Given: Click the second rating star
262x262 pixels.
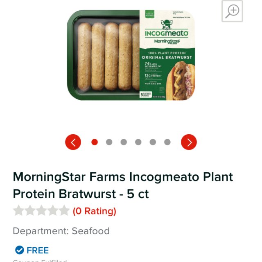Looking at the screenshot, I should [30, 211].
